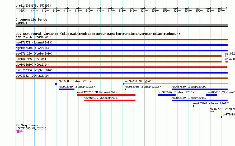Viewport: 235px width, 146px height.
Task: Click the gray 11p15.4 cytogenetic band
Action: tap(121, 26)
